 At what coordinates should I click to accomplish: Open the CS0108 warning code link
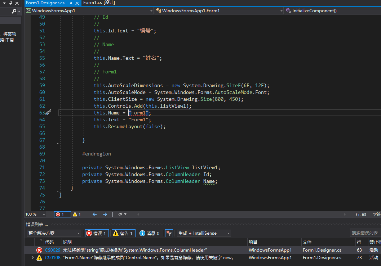[53, 257]
